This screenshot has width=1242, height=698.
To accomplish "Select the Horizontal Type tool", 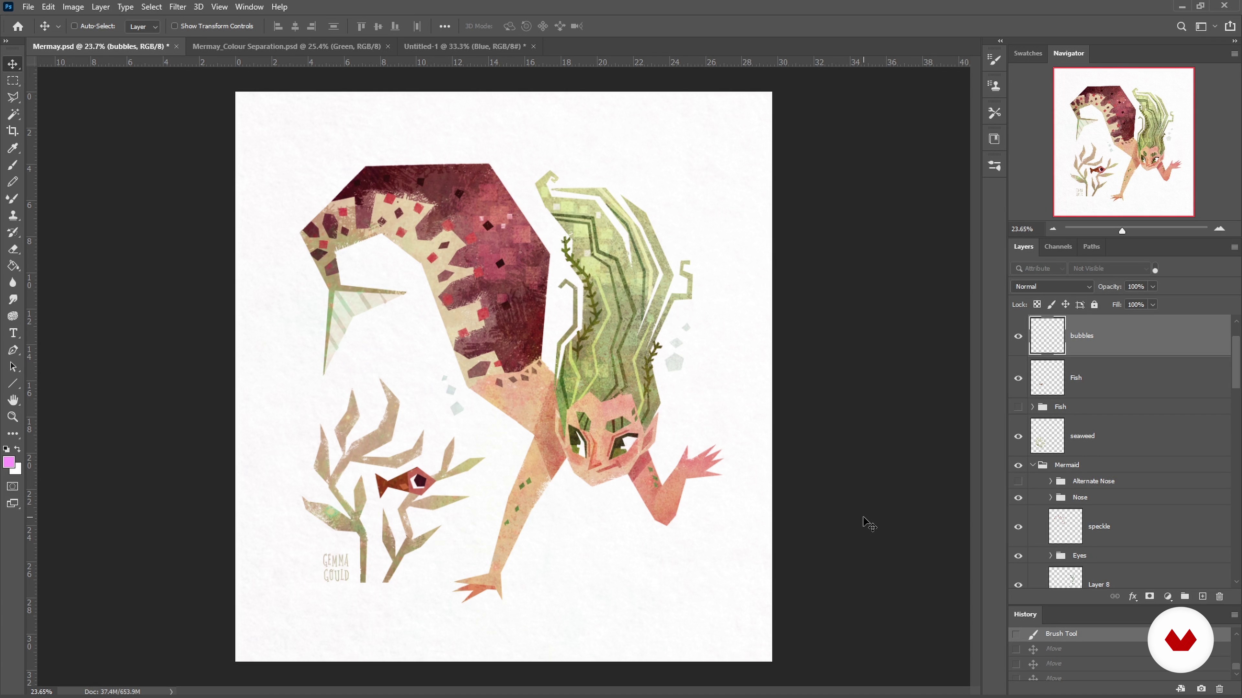I will (x=13, y=333).
